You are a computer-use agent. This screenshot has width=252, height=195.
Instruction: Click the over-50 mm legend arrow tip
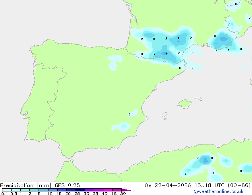click(126, 190)
